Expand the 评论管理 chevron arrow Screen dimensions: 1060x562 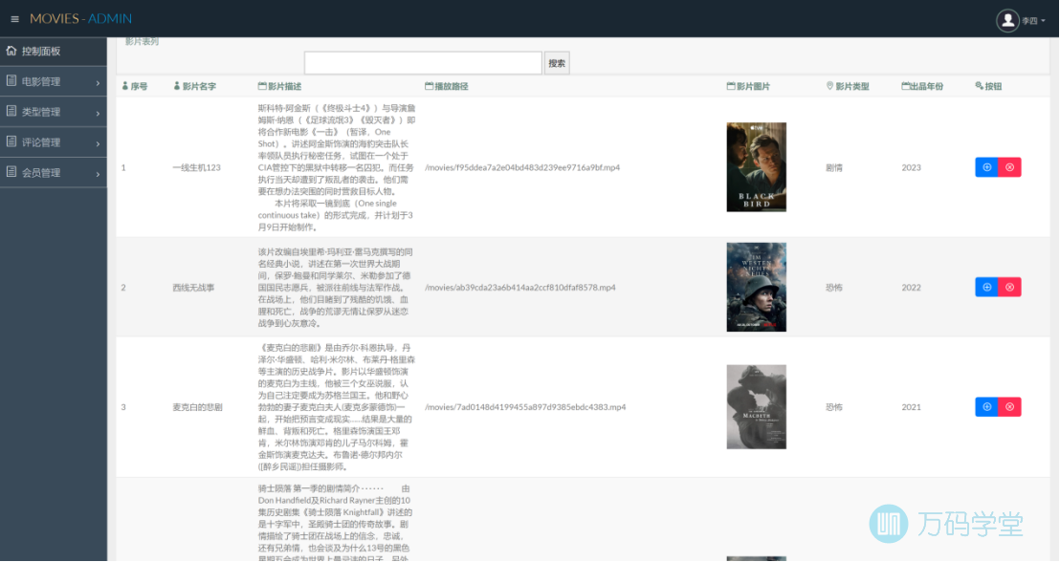click(98, 144)
